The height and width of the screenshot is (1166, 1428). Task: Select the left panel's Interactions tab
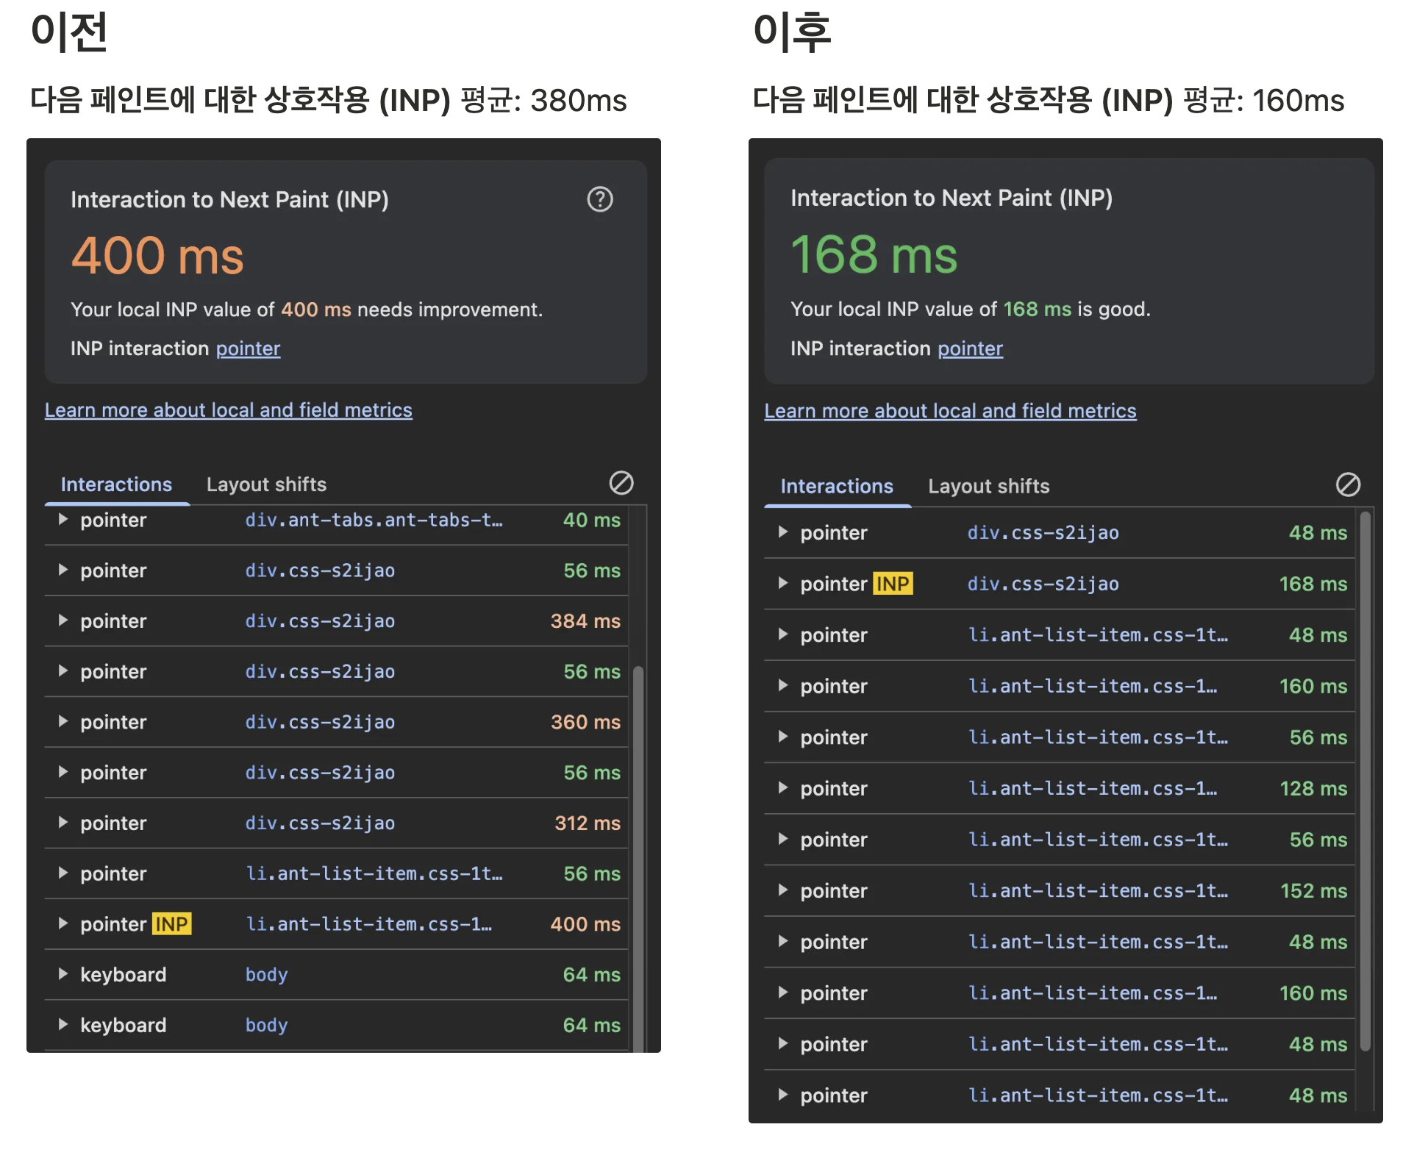116,484
